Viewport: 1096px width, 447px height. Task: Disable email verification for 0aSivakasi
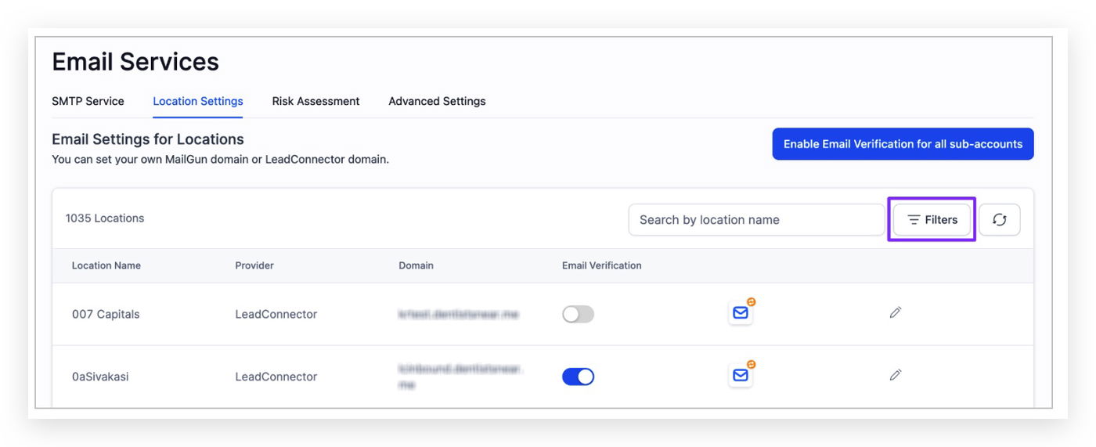[578, 377]
